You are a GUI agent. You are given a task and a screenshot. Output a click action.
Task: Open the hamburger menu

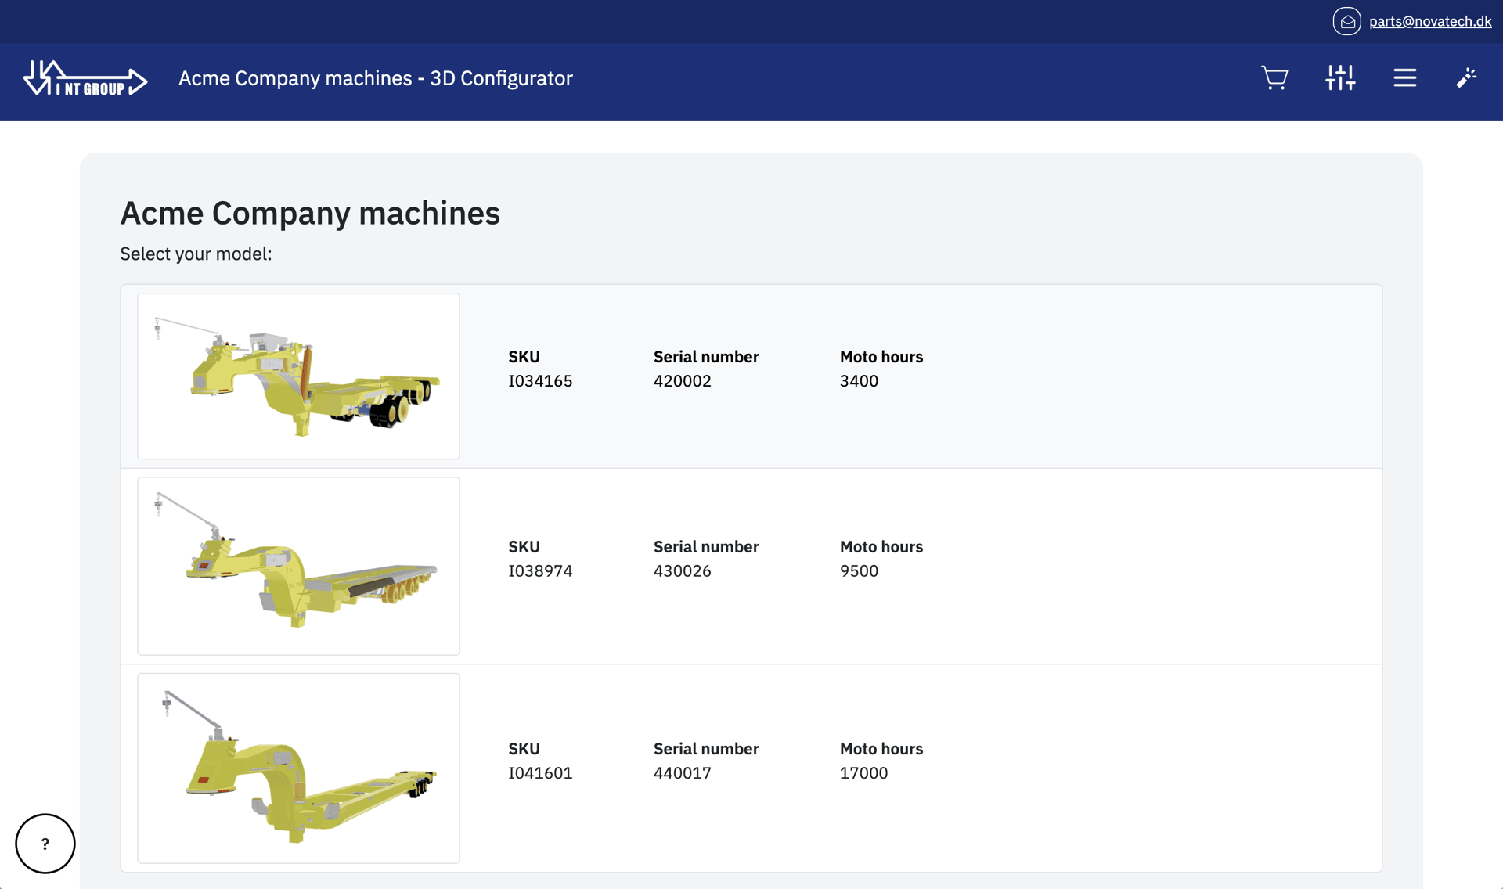coord(1405,78)
